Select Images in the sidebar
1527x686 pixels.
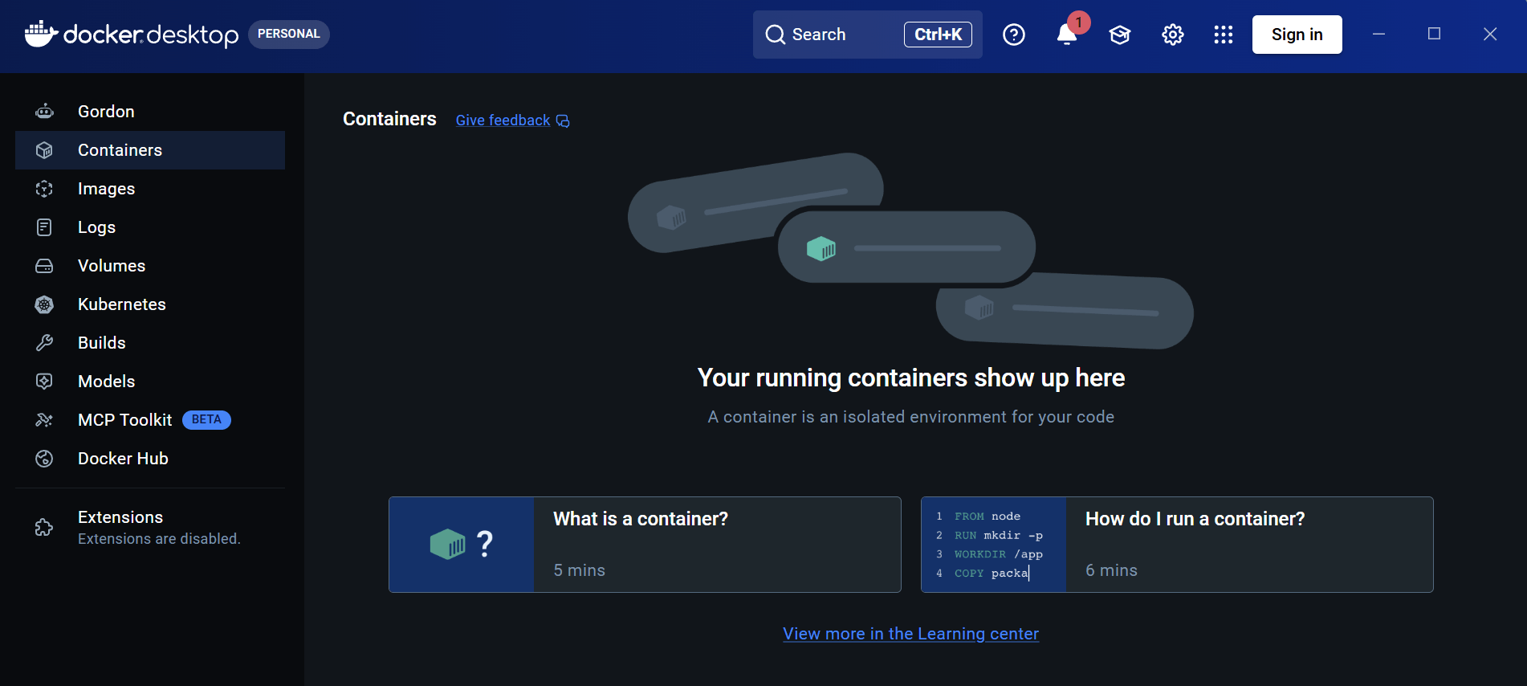[150, 189]
